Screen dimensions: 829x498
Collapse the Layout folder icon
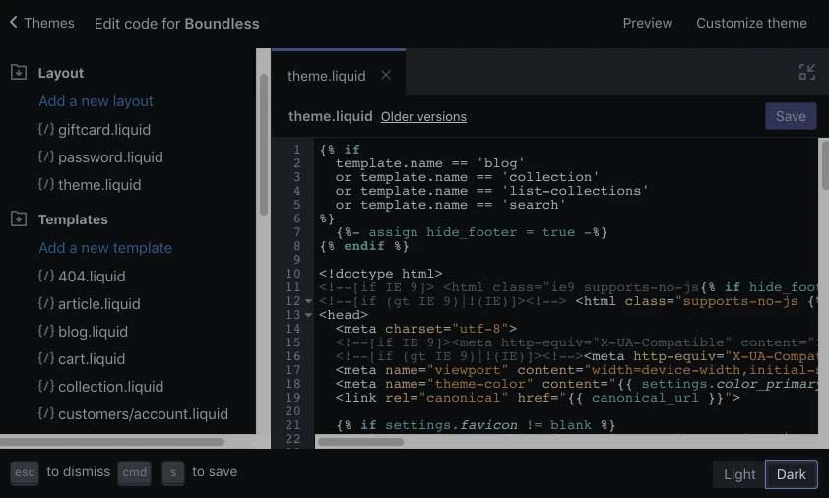click(19, 72)
